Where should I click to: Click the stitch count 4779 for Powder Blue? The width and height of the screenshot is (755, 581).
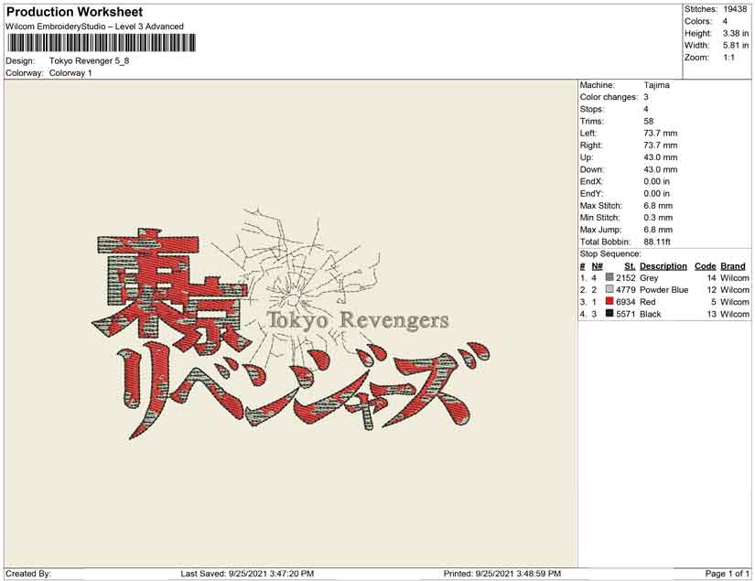coord(625,290)
